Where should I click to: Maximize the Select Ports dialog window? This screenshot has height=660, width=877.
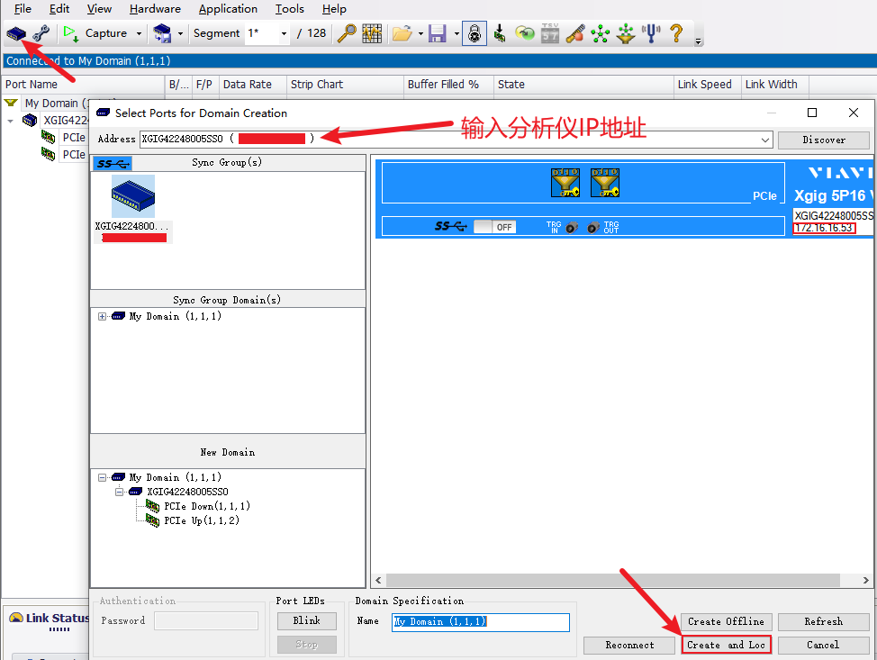click(x=812, y=113)
